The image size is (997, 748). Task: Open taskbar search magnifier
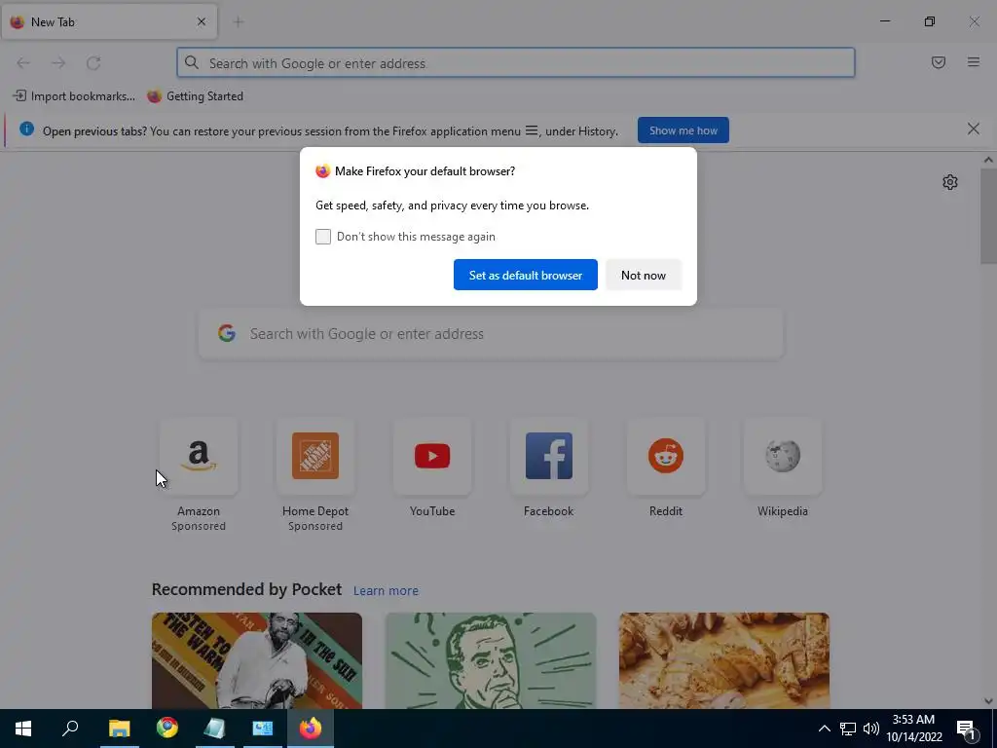click(x=70, y=729)
